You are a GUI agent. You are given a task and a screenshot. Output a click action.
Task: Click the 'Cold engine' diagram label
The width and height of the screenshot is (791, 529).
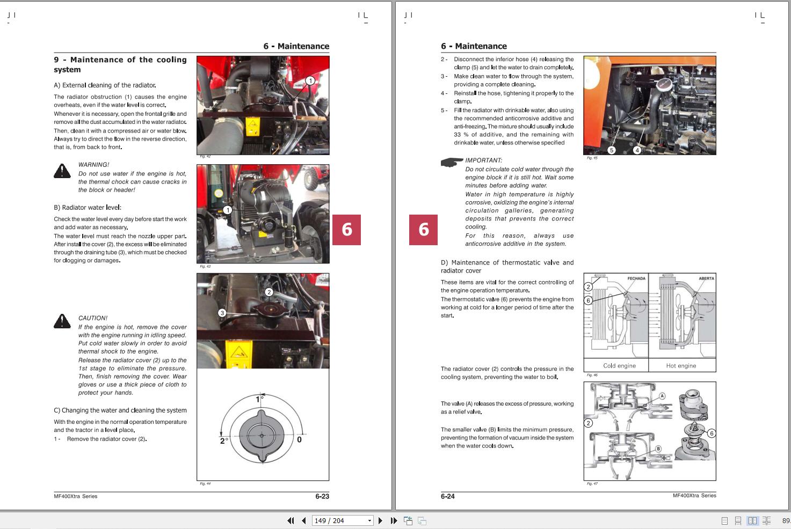tap(619, 366)
